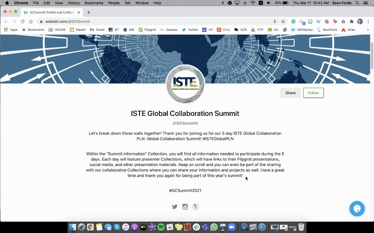Click the Chrome profile avatar
374x233 pixels.
tap(360, 22)
